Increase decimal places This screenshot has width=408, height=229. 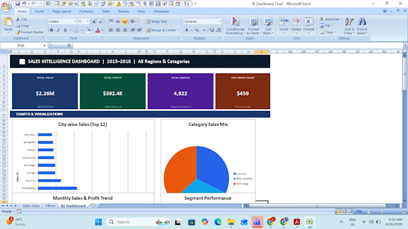pyautogui.click(x=212, y=30)
